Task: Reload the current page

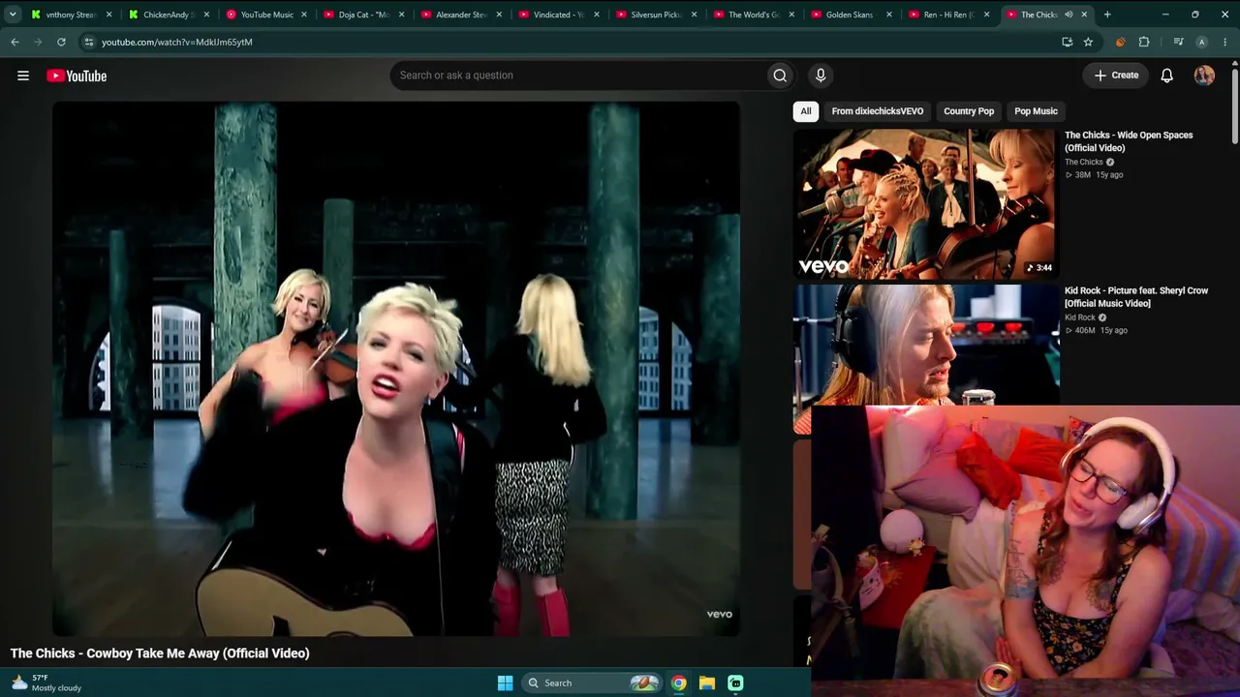Action: 61,42
